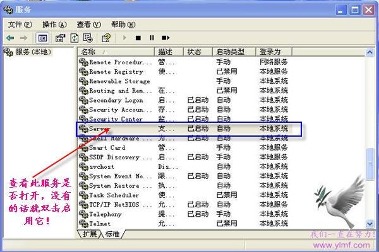
Task: Sort by the 启动类型 column header
Action: click(234, 52)
